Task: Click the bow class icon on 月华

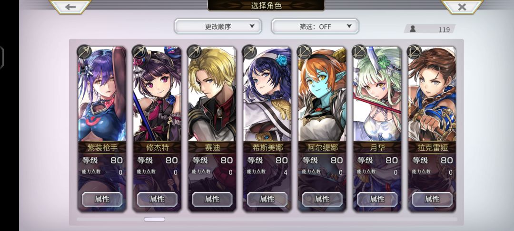Action: [x=360, y=51]
